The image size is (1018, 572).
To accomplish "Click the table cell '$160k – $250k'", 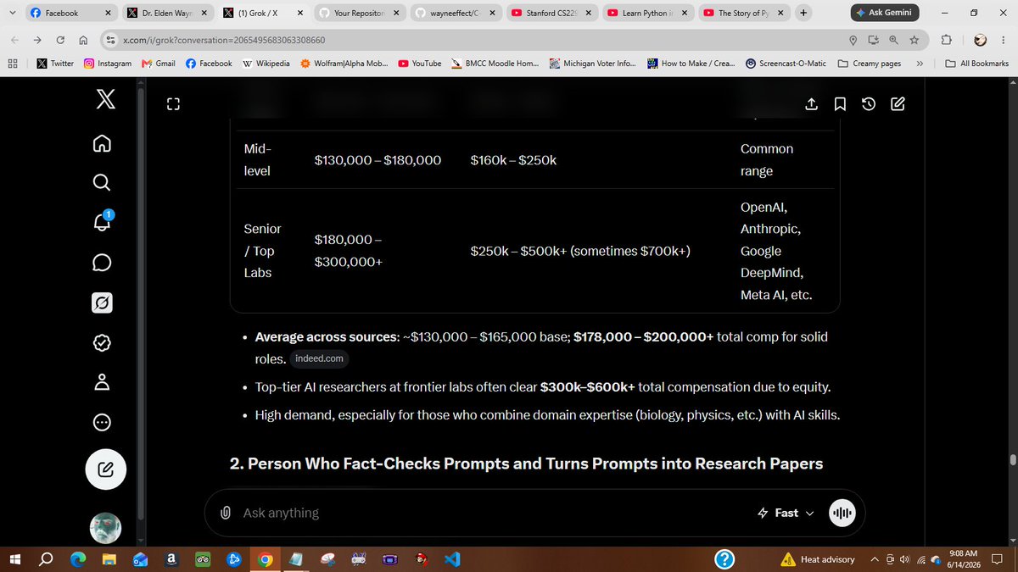I will click(513, 159).
